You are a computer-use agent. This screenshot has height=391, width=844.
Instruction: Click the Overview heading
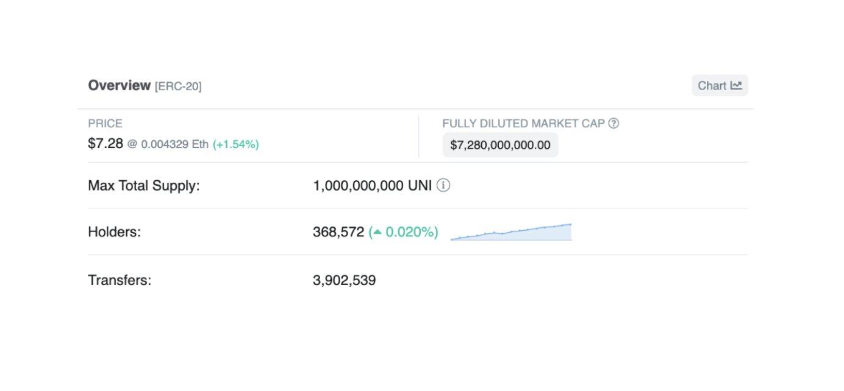point(119,85)
